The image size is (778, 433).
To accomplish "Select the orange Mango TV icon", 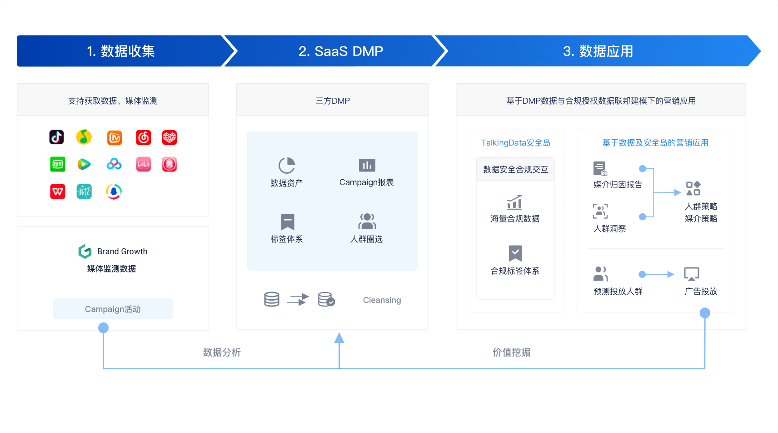I will 115,137.
